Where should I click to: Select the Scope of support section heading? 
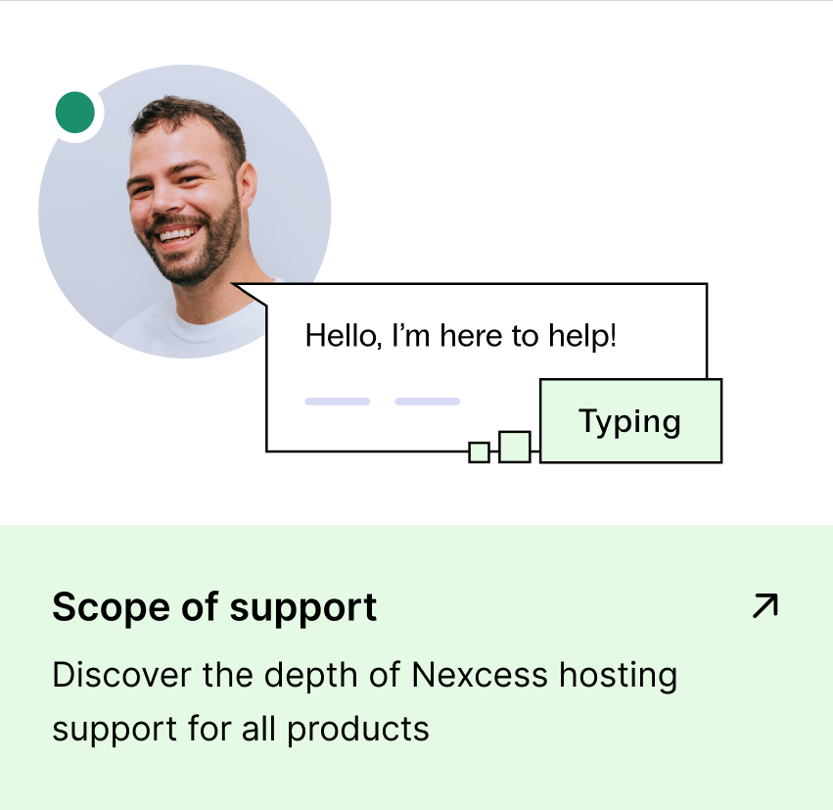213,606
